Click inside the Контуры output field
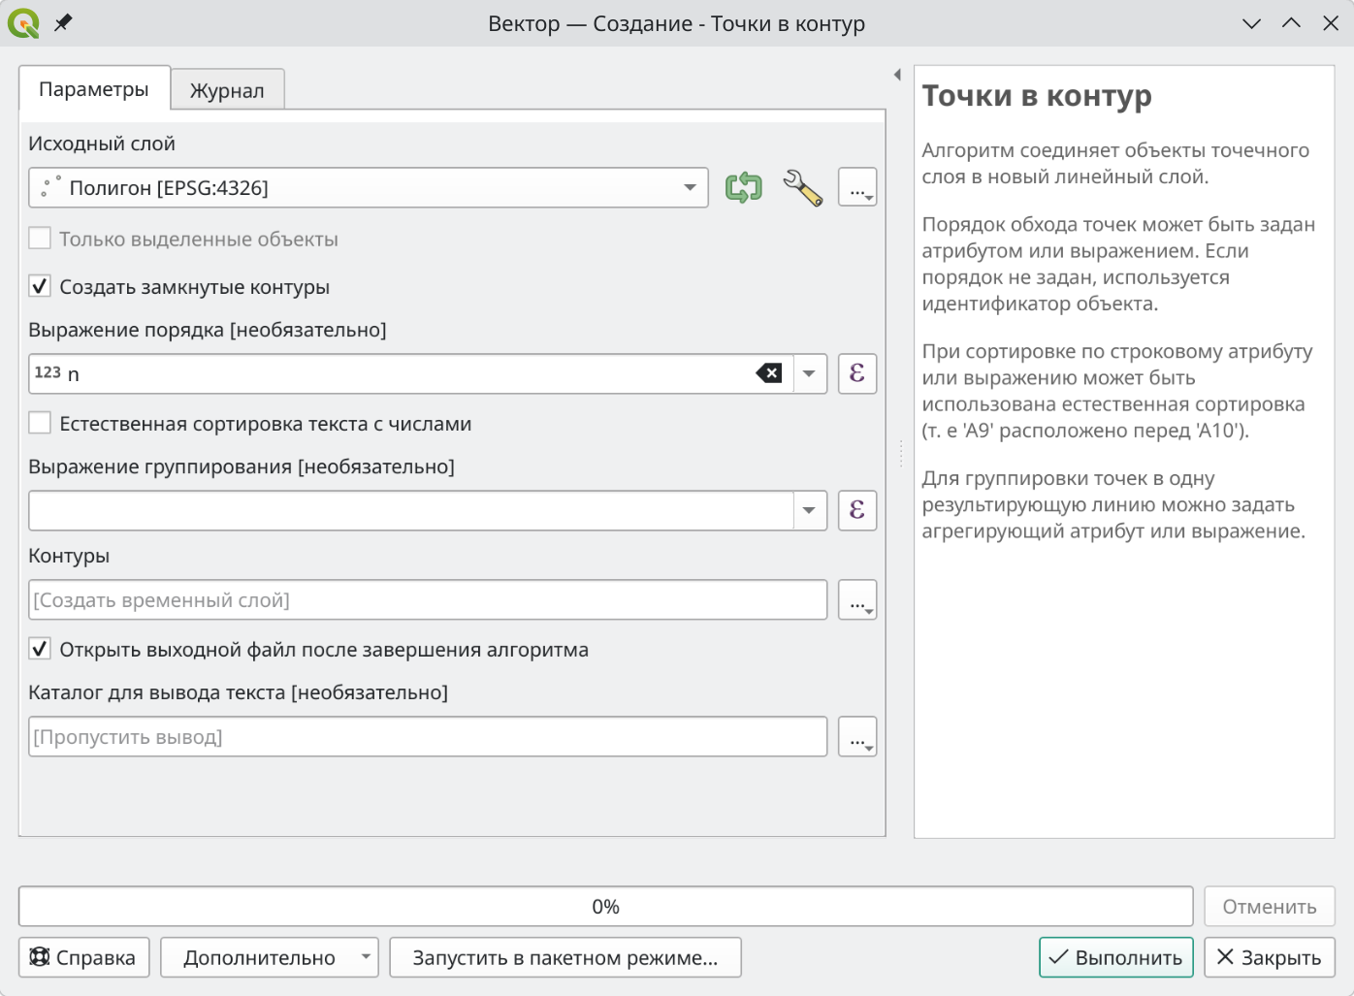 [x=427, y=600]
